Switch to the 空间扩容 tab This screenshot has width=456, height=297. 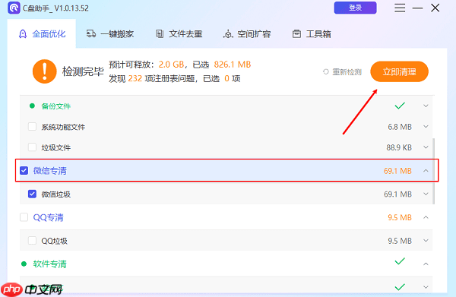[247, 34]
